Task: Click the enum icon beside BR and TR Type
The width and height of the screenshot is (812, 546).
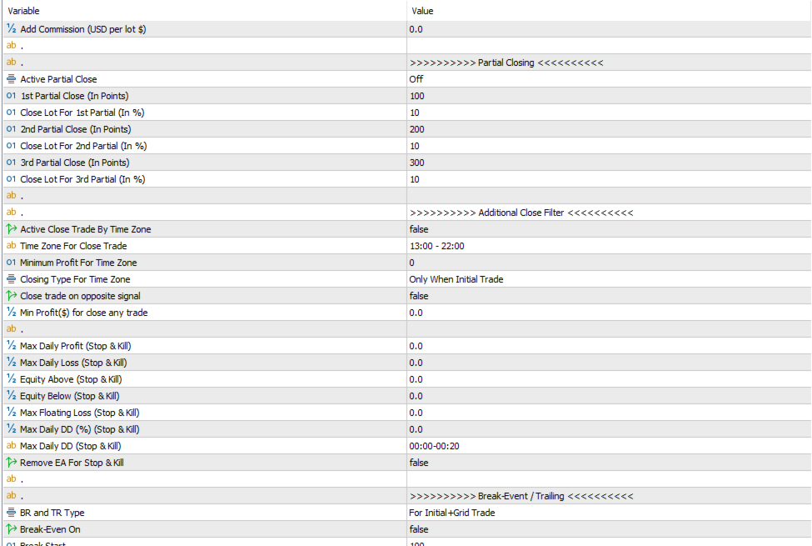Action: point(11,513)
